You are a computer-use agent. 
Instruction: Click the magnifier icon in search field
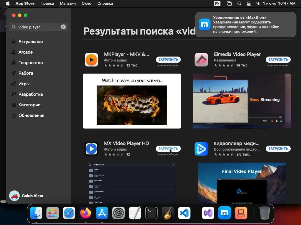14,27
